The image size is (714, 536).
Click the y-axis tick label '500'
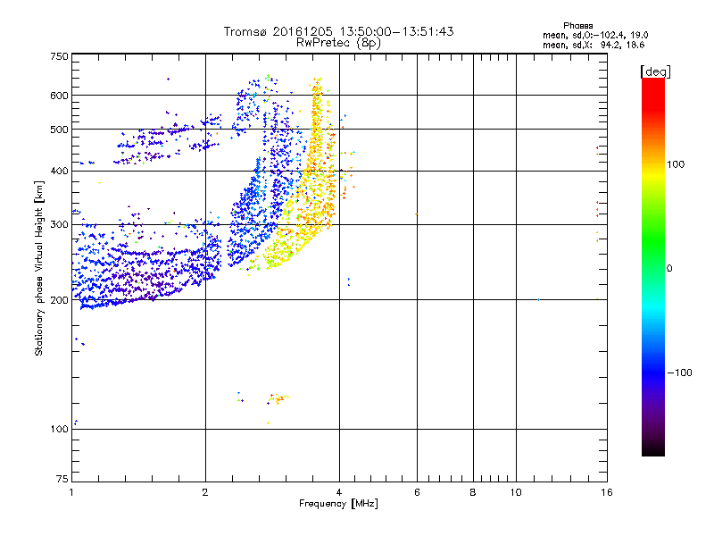(60, 130)
